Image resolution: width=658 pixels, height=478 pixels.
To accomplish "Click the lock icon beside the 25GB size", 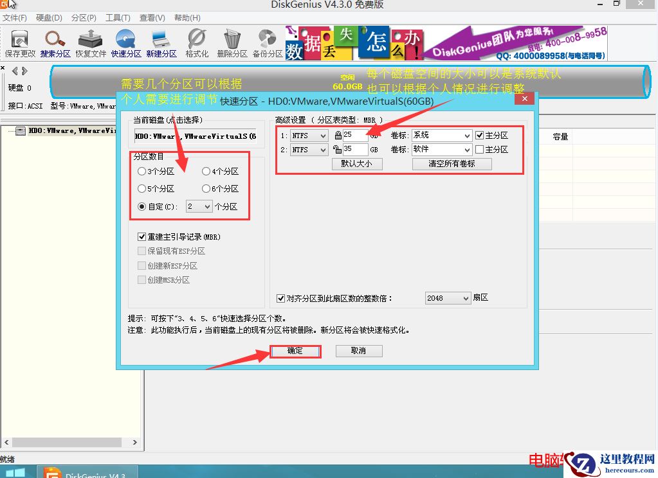I will [337, 135].
